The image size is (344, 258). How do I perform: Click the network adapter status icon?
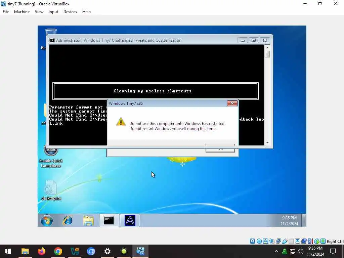tap(278, 241)
